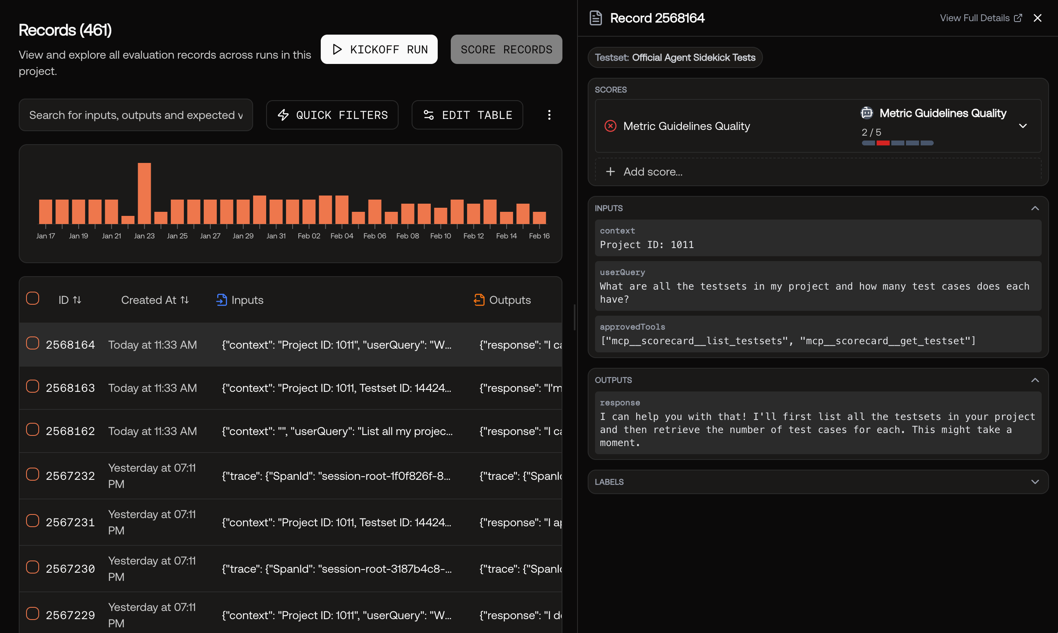This screenshot has width=1058, height=633.
Task: Click the ID column sort arrows
Action: [77, 300]
